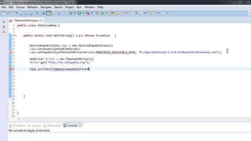Toggle the small button left of pilcrow icon

click(x=59, y=13)
